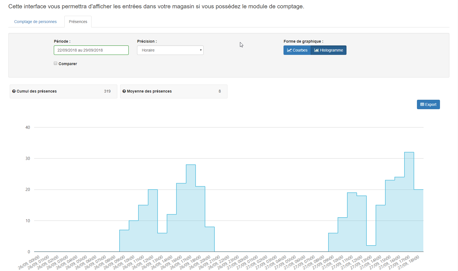
Task: Open the Période date range field
Action: (x=91, y=50)
